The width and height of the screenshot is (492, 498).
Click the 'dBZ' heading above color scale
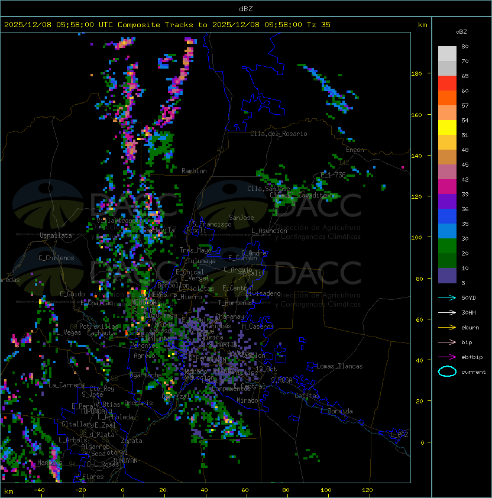(461, 32)
